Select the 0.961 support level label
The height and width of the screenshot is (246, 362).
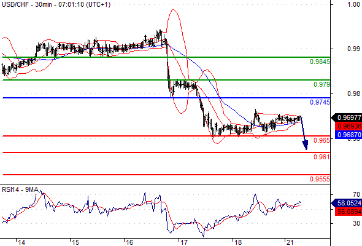[x=322, y=157]
